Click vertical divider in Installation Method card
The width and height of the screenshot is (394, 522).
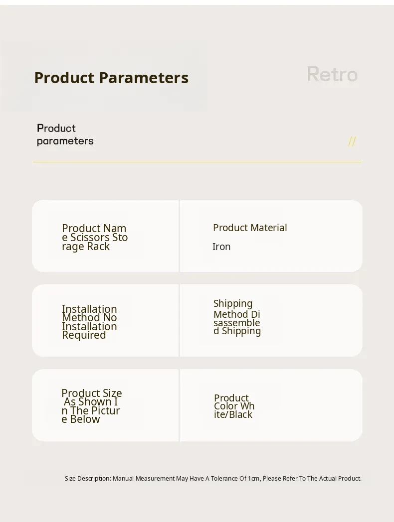[179, 320]
